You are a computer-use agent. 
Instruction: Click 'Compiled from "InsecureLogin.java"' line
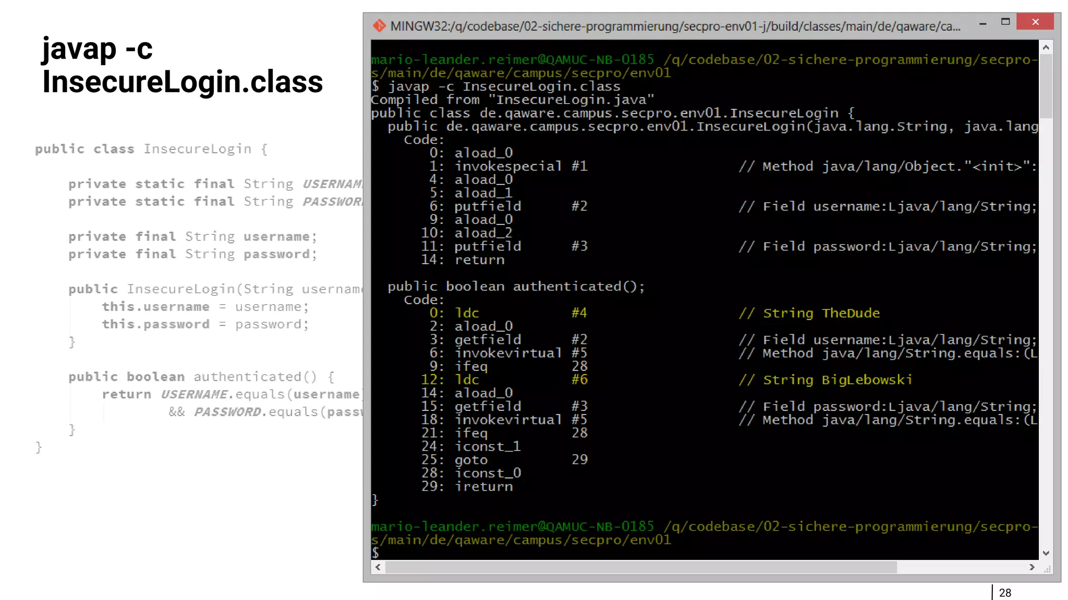(513, 100)
